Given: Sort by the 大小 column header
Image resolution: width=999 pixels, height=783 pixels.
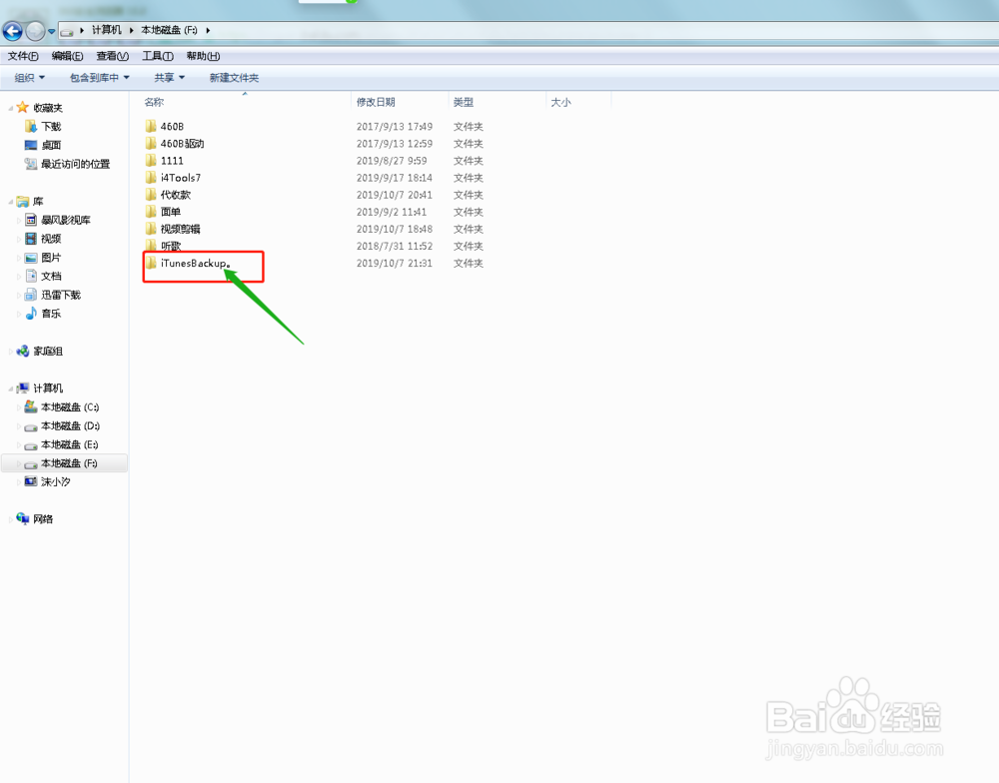Looking at the screenshot, I should click(x=560, y=102).
